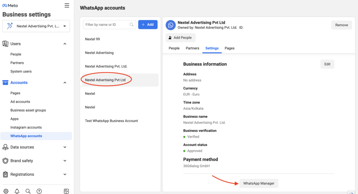This screenshot has height=194, width=358.
Task: Click the Approved account status text
Action: pos(195,151)
